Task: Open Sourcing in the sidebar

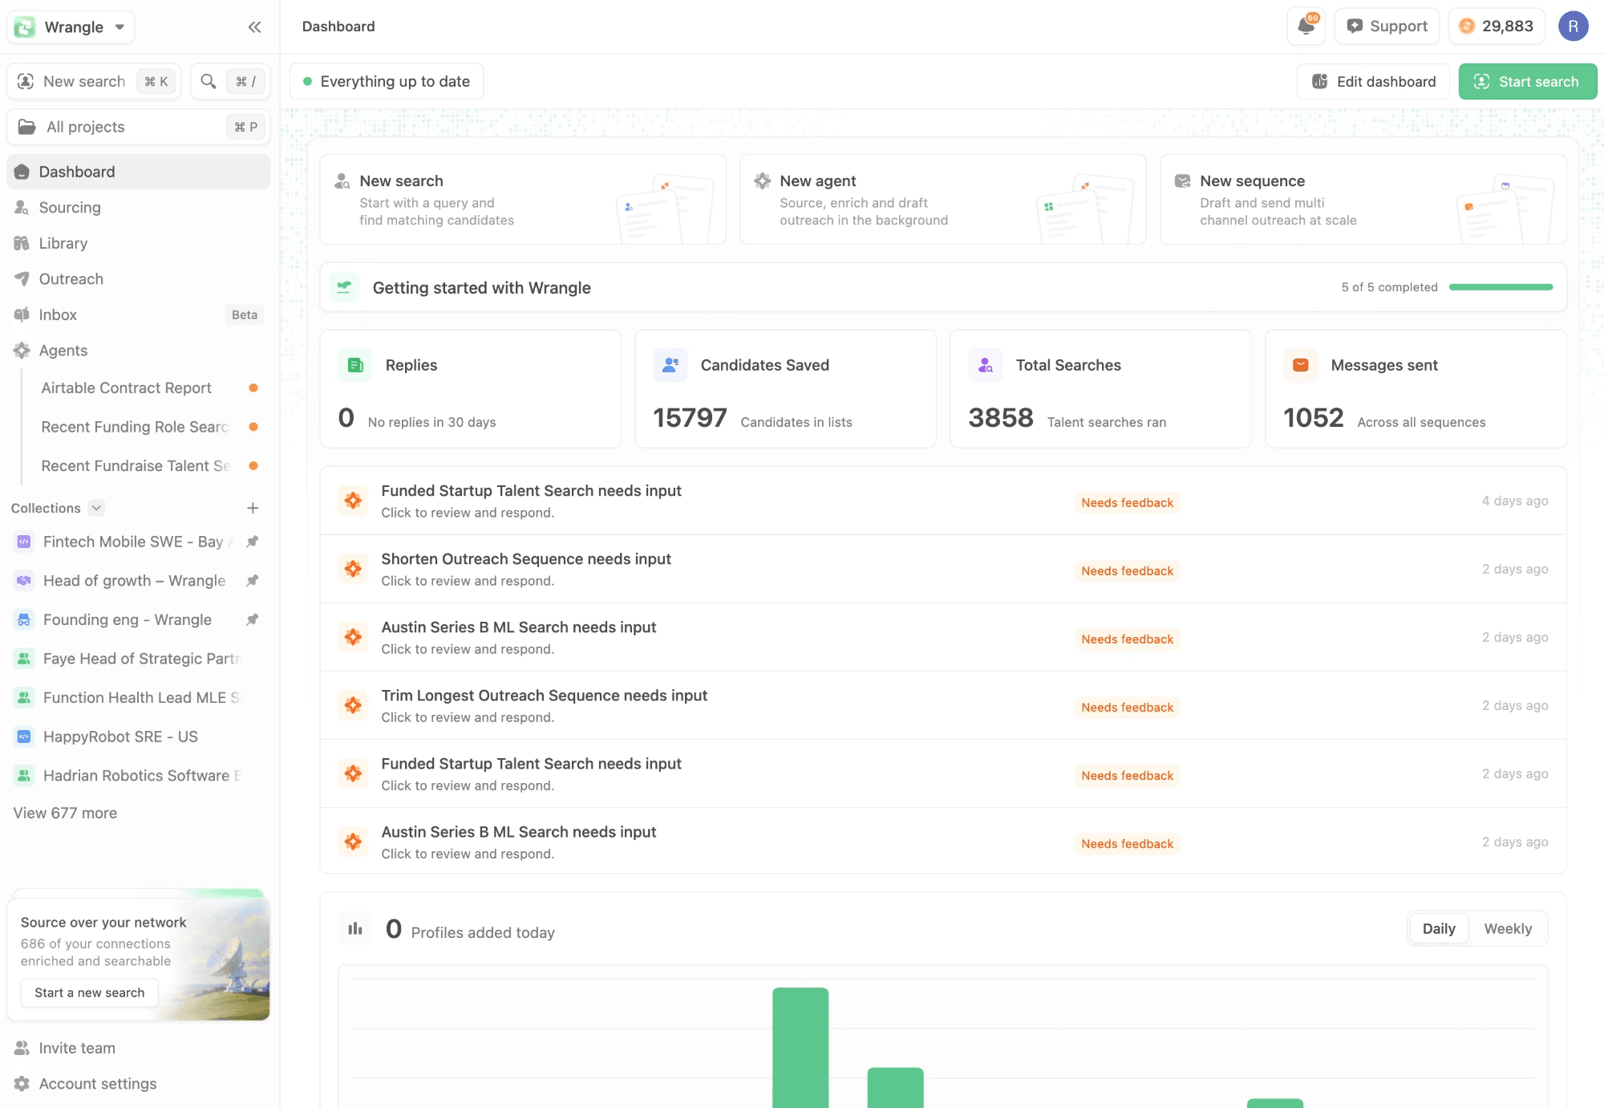Action: [138, 207]
